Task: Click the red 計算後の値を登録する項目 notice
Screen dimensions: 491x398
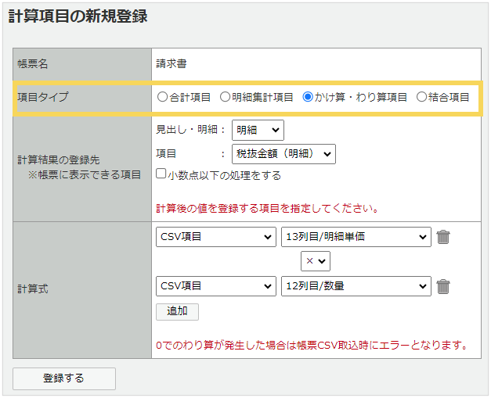Action: tap(268, 208)
